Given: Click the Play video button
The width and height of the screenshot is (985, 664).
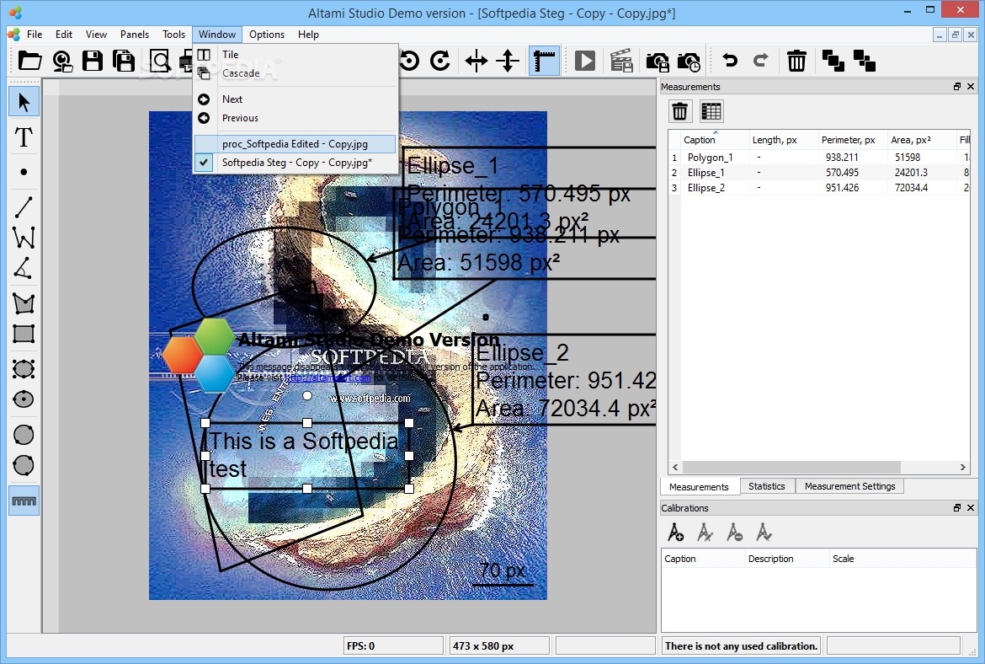Looking at the screenshot, I should pyautogui.click(x=585, y=61).
